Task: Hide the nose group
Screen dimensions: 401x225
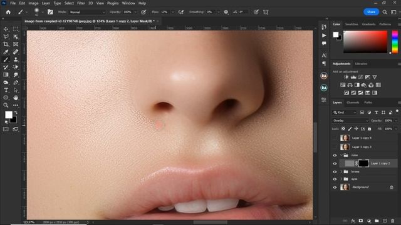Action: pyautogui.click(x=335, y=156)
